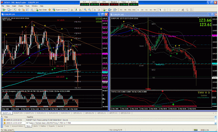218x132 pixels.
Task: Select the M30 timeframe button
Action: 134,10
